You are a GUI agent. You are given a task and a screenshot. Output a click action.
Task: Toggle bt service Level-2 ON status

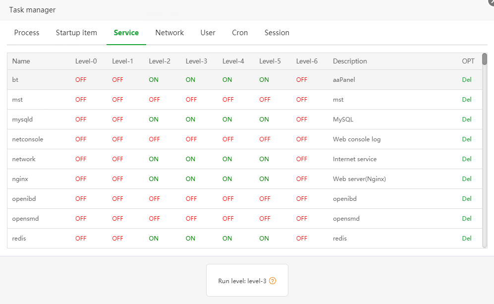point(154,80)
